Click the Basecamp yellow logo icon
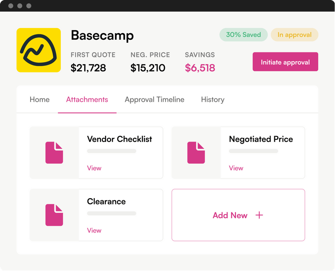This screenshot has width=335, height=271. (x=39, y=50)
